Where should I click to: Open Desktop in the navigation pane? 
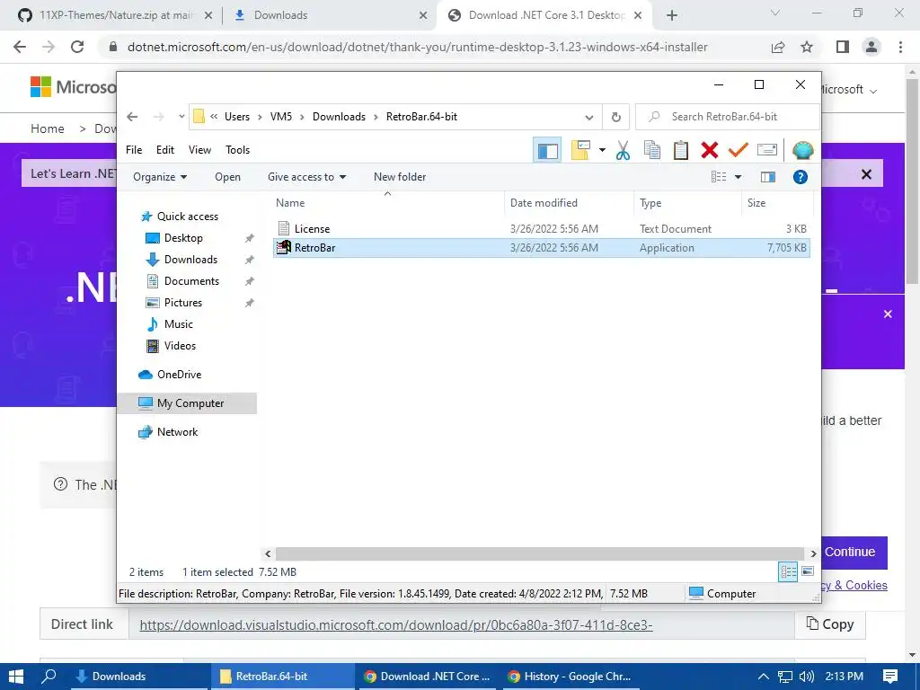coord(183,237)
